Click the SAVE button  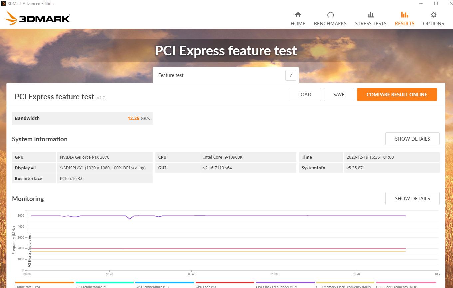pos(339,95)
